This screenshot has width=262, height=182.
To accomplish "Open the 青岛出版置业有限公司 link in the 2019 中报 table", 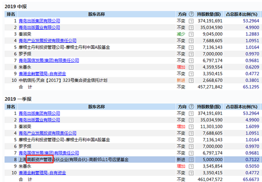I will (39, 28).
